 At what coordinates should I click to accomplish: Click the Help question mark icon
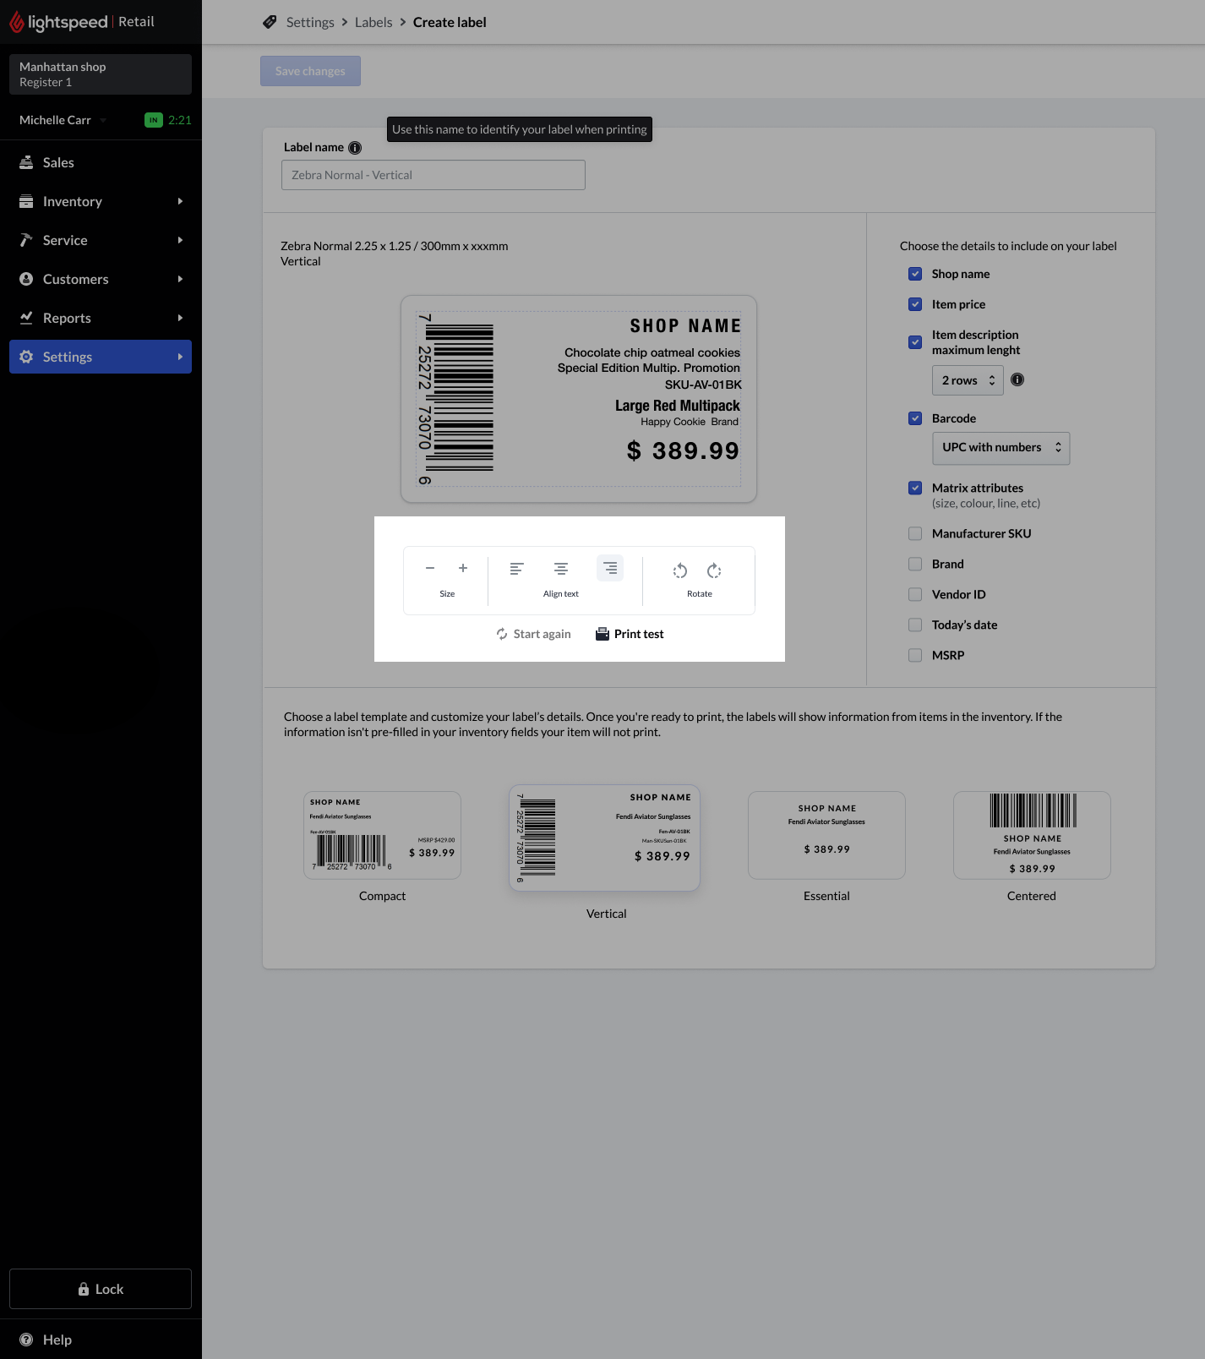[26, 1340]
